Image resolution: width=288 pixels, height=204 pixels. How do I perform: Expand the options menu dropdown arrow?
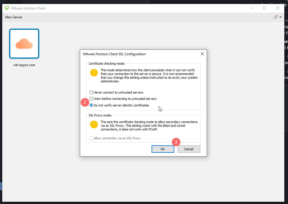(x=280, y=17)
